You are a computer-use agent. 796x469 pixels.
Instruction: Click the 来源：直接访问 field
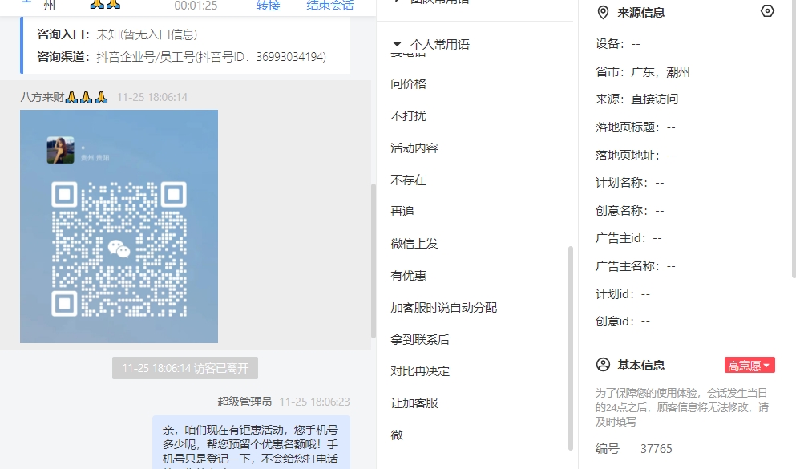636,99
